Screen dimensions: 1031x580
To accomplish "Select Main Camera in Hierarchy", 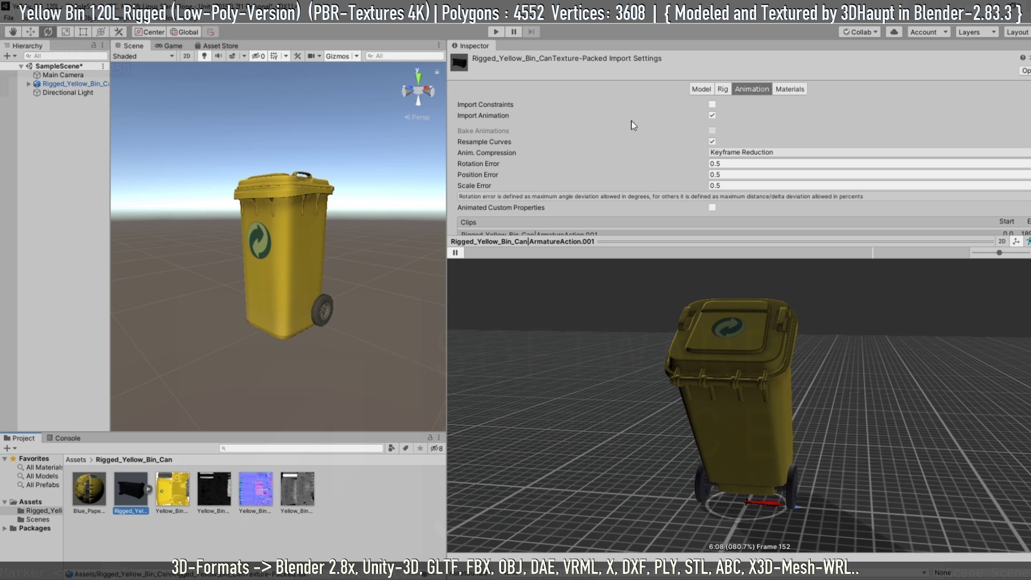I will (x=63, y=75).
